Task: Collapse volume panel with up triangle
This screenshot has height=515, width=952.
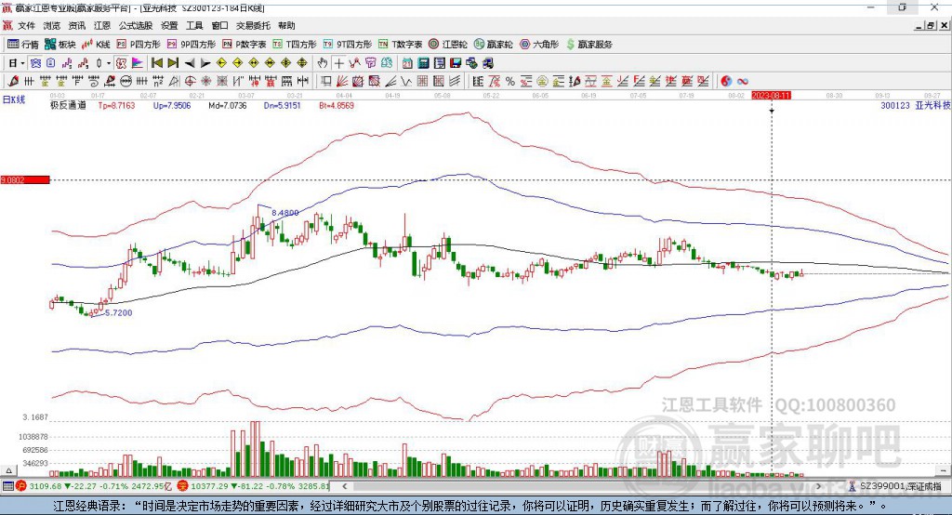Action: pos(8,470)
